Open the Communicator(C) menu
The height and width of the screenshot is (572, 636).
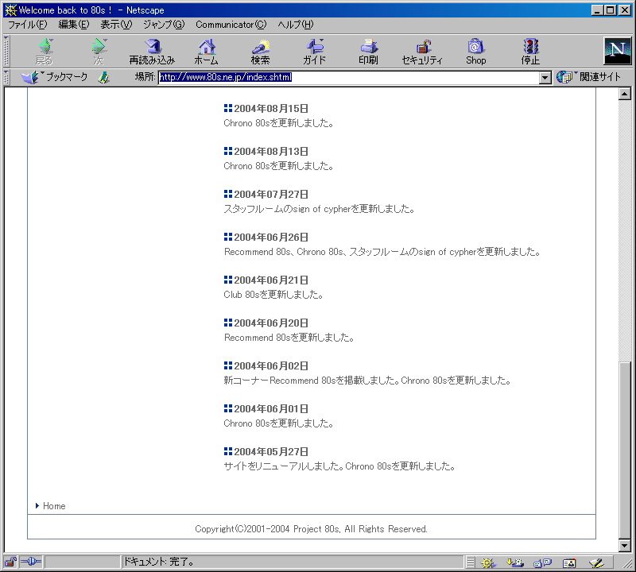click(x=231, y=25)
